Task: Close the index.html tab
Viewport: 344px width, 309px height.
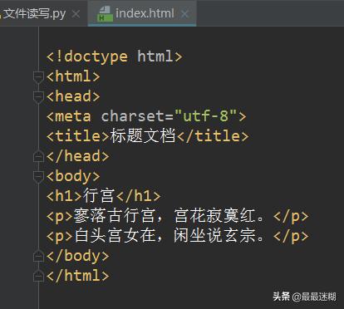Action: point(184,14)
